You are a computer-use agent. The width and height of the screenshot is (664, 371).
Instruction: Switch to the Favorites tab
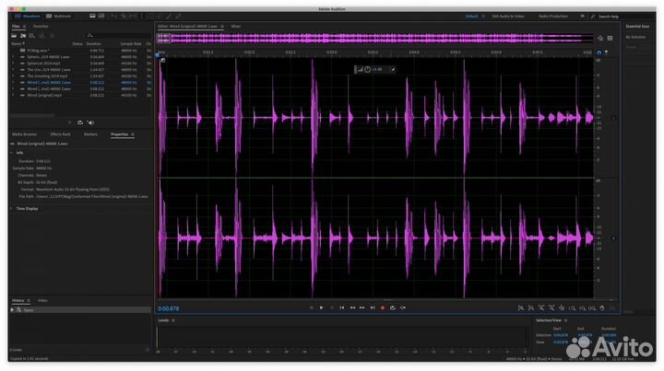click(41, 26)
